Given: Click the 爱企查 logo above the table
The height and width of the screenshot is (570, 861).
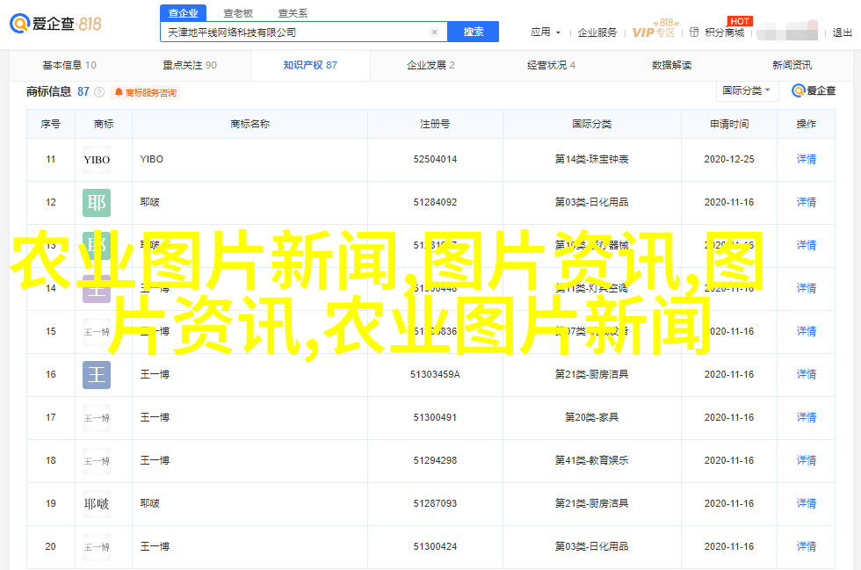Looking at the screenshot, I should pyautogui.click(x=814, y=90).
